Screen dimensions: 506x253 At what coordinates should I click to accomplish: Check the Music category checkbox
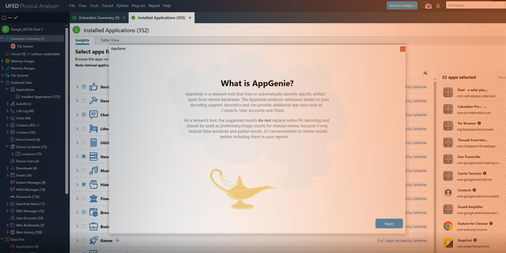[84, 170]
